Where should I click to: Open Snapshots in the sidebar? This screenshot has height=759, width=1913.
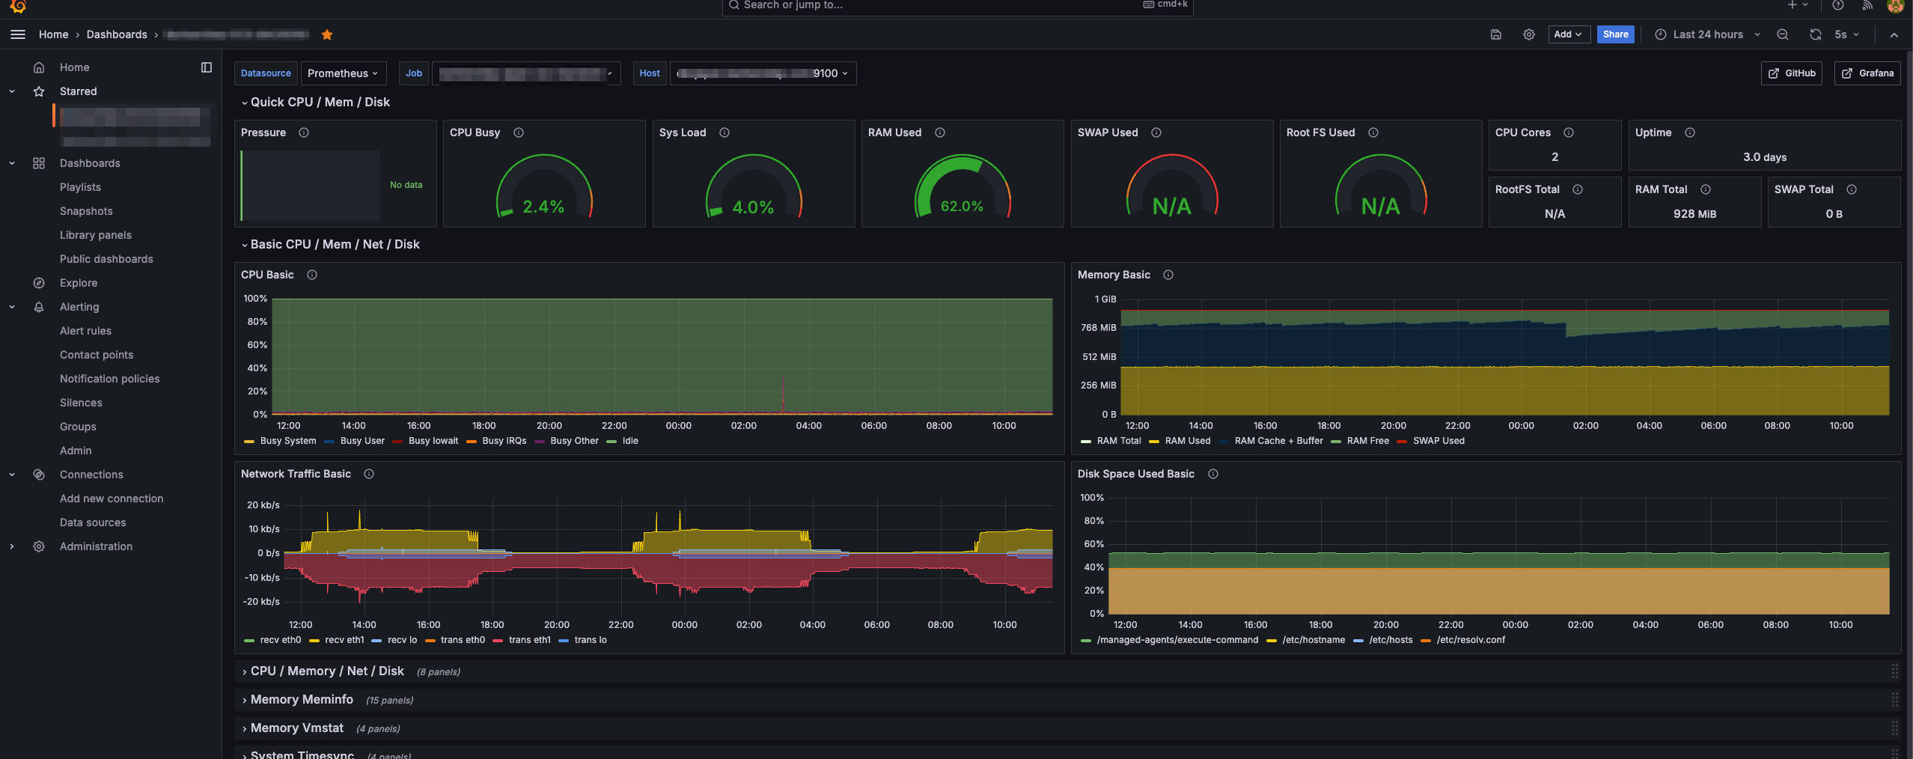tap(86, 211)
